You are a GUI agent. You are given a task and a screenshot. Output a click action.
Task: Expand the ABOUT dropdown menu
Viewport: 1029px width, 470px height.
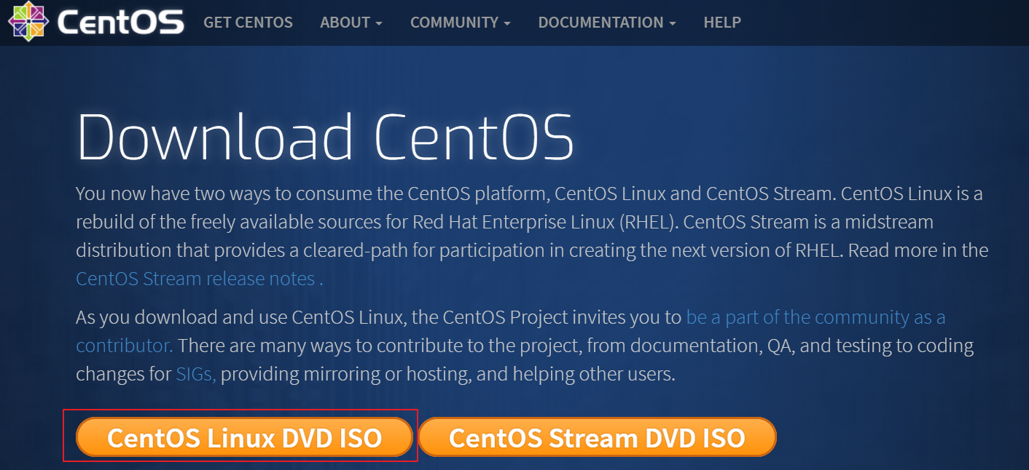point(351,23)
